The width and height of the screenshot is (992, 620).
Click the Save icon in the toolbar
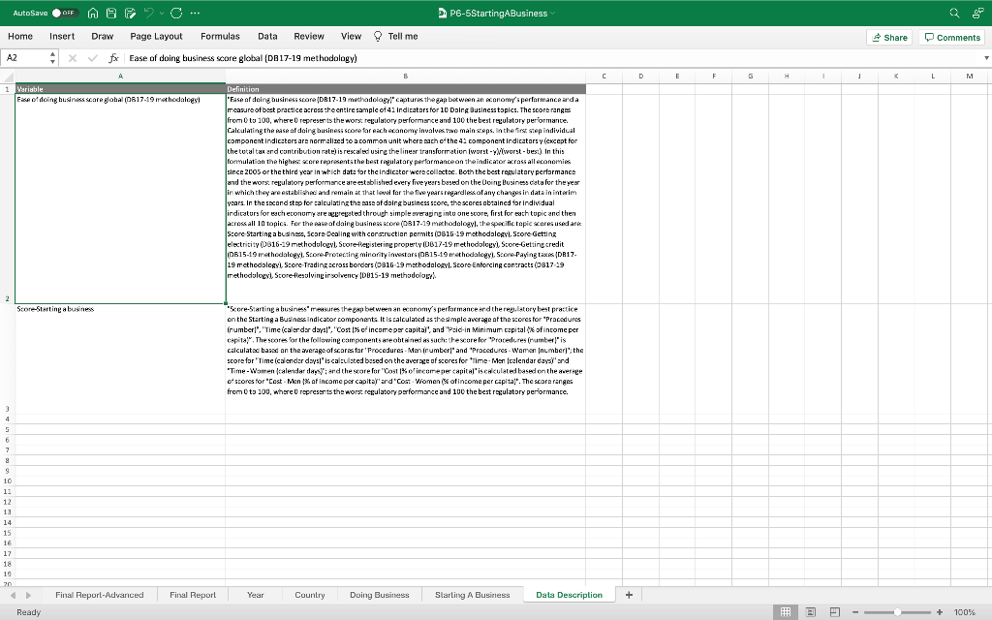[x=109, y=13]
